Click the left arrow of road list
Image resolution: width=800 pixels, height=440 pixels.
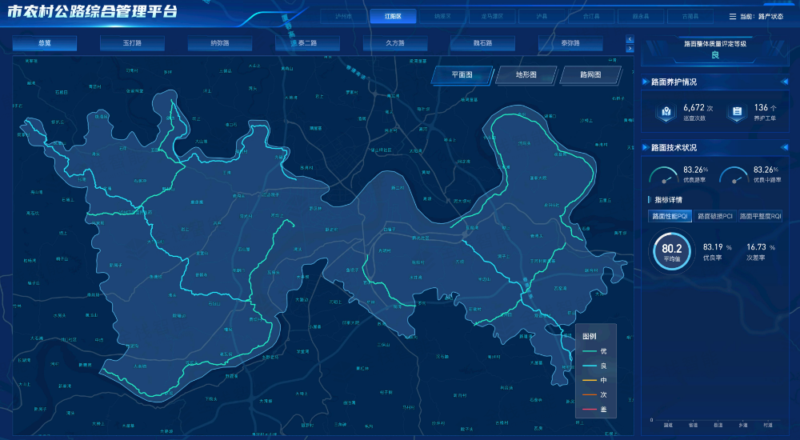tap(630, 39)
